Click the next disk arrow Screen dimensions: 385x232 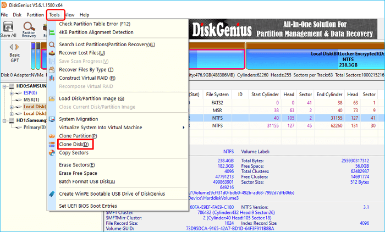[17, 47]
